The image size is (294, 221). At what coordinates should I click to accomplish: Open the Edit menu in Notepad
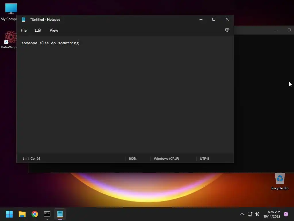tap(38, 30)
